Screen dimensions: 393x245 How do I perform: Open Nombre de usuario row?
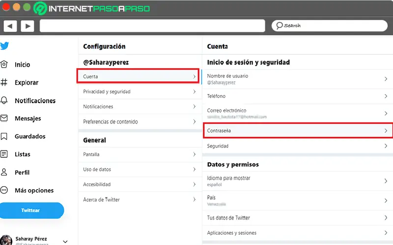pyautogui.click(x=298, y=79)
